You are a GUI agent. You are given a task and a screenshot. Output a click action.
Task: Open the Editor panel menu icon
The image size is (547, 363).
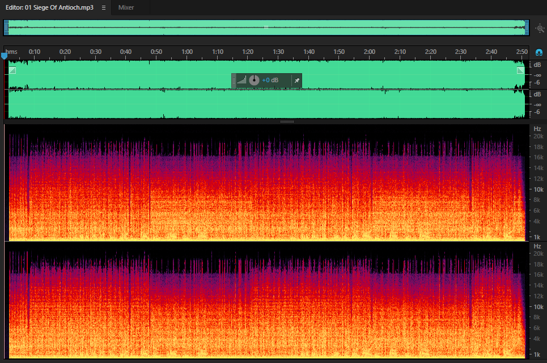pyautogui.click(x=104, y=8)
